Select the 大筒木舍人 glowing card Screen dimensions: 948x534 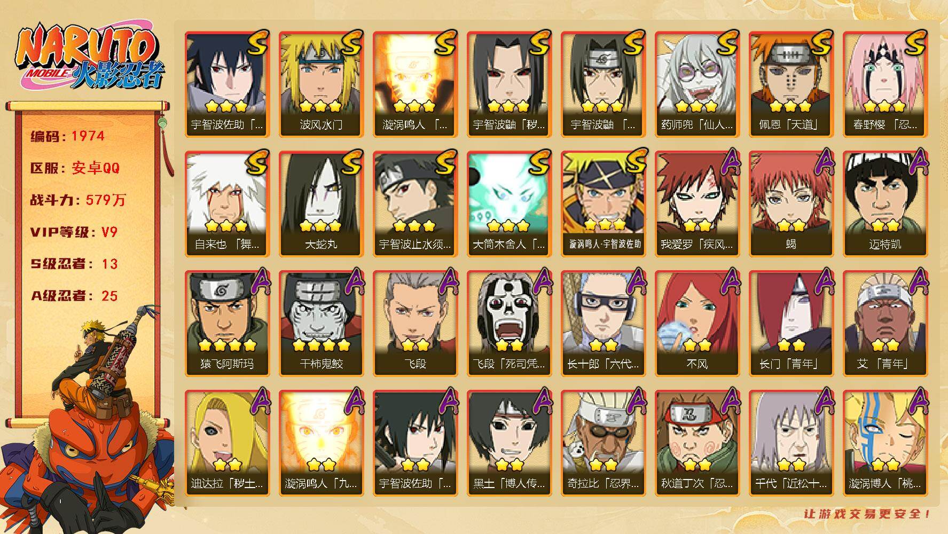tap(509, 204)
